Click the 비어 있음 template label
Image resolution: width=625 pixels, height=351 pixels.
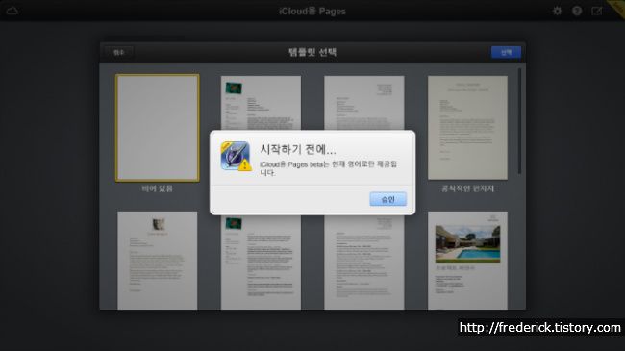tap(158, 188)
